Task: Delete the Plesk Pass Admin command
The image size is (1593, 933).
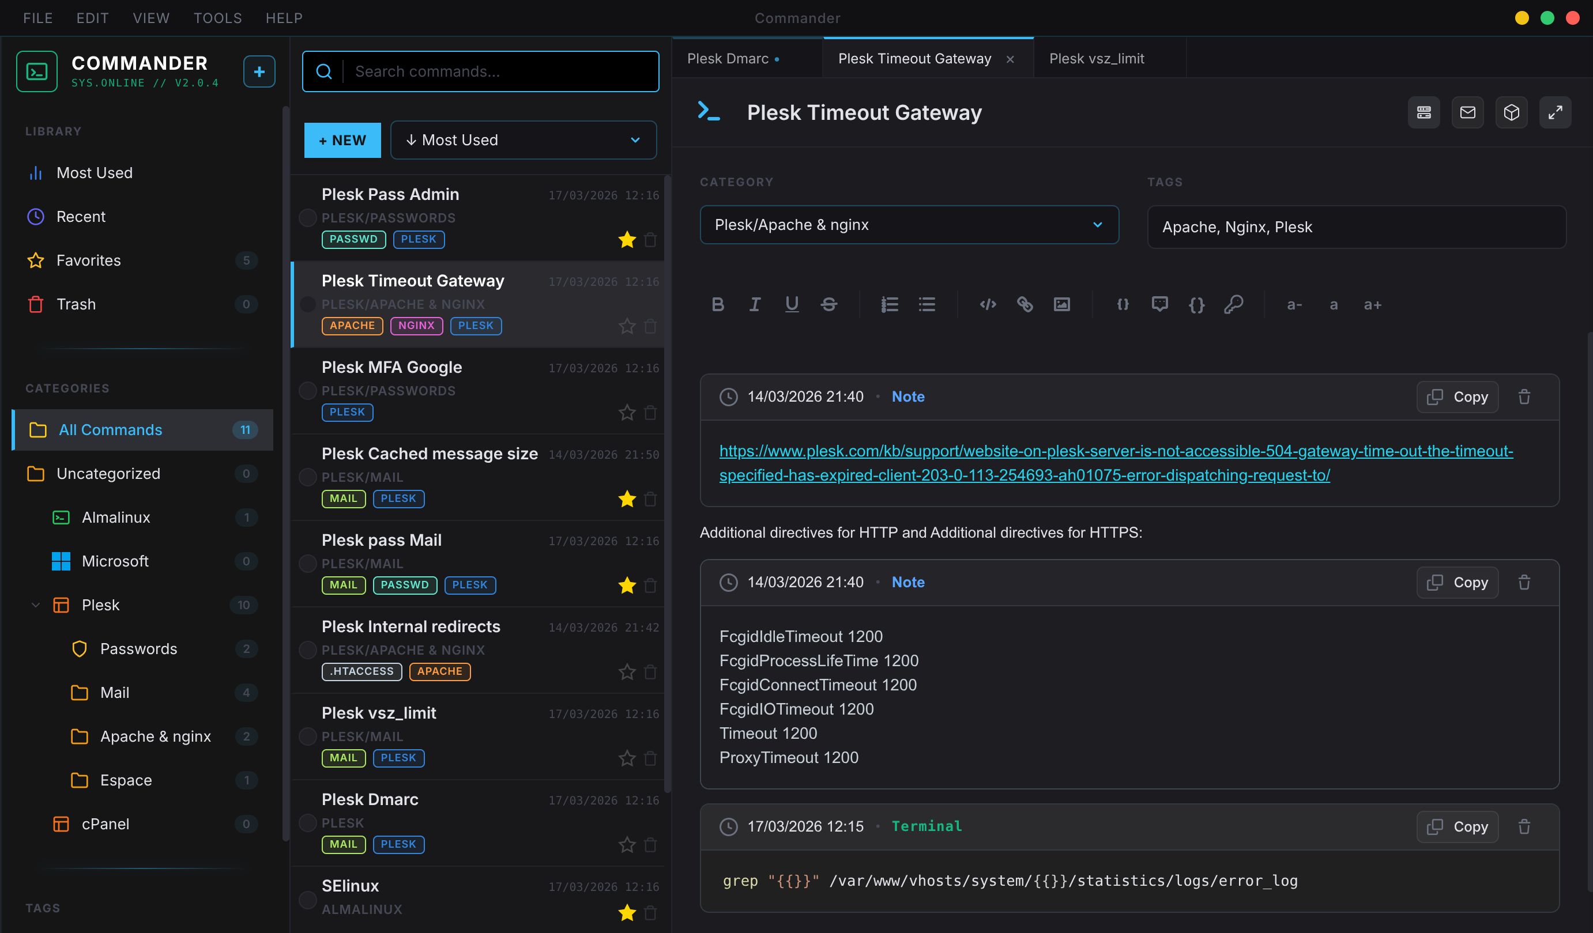Action: pyautogui.click(x=650, y=240)
